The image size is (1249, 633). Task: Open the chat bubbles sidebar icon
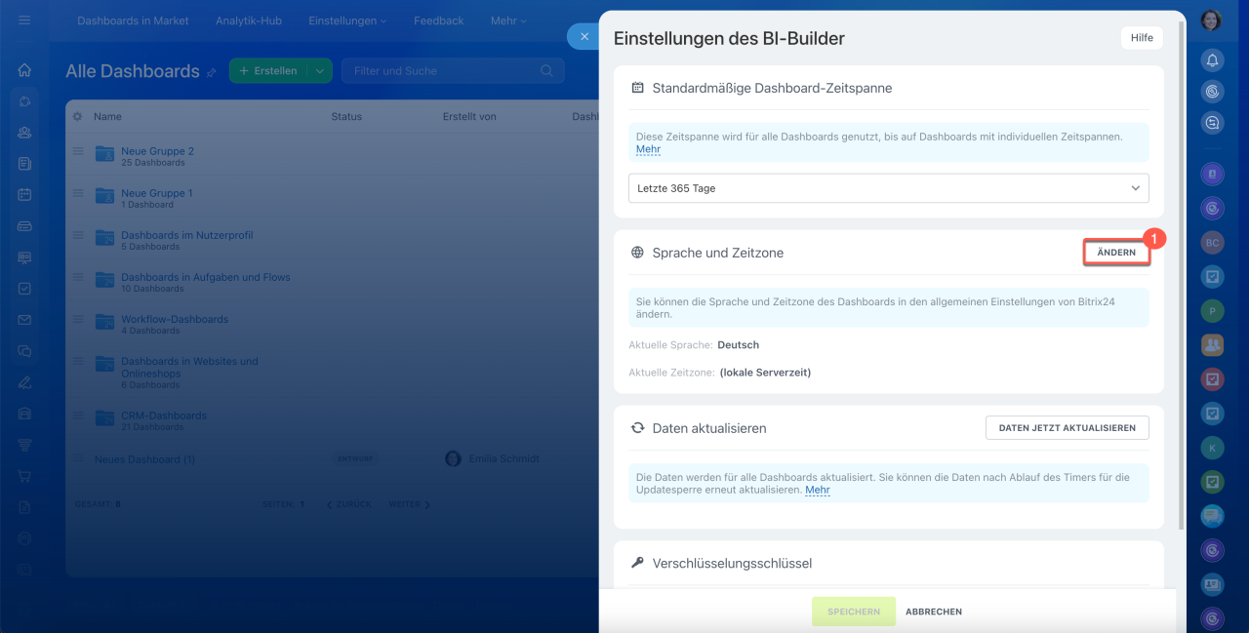[x=24, y=351]
